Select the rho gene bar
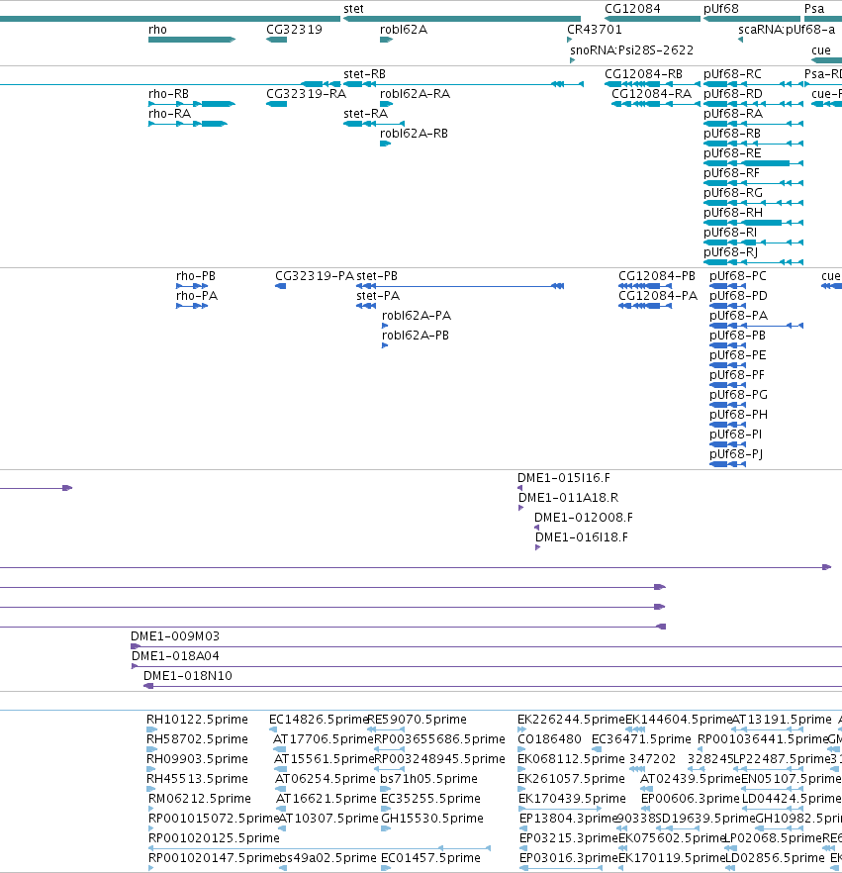This screenshot has width=842, height=873. pos(192,40)
